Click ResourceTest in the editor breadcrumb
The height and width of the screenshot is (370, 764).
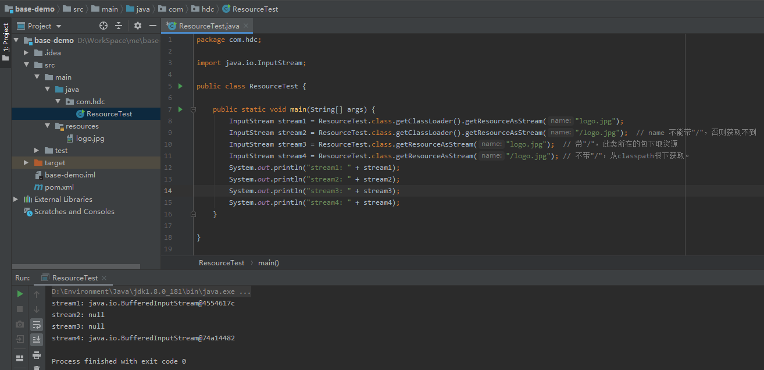(222, 263)
